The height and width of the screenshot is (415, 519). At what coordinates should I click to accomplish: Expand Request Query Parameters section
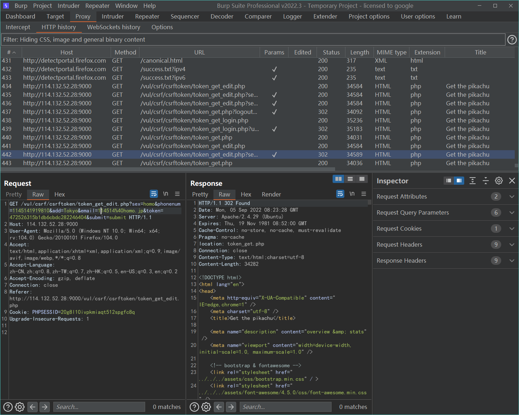pyautogui.click(x=512, y=212)
